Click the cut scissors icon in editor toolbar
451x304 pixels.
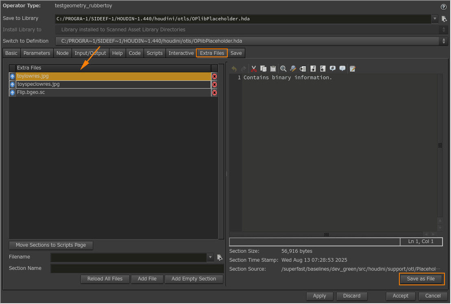coord(254,69)
